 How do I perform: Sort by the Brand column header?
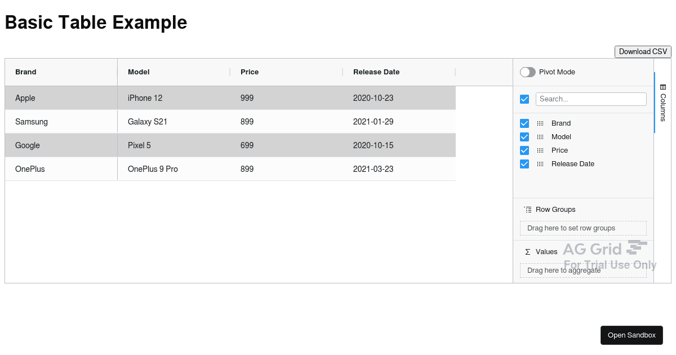click(26, 72)
